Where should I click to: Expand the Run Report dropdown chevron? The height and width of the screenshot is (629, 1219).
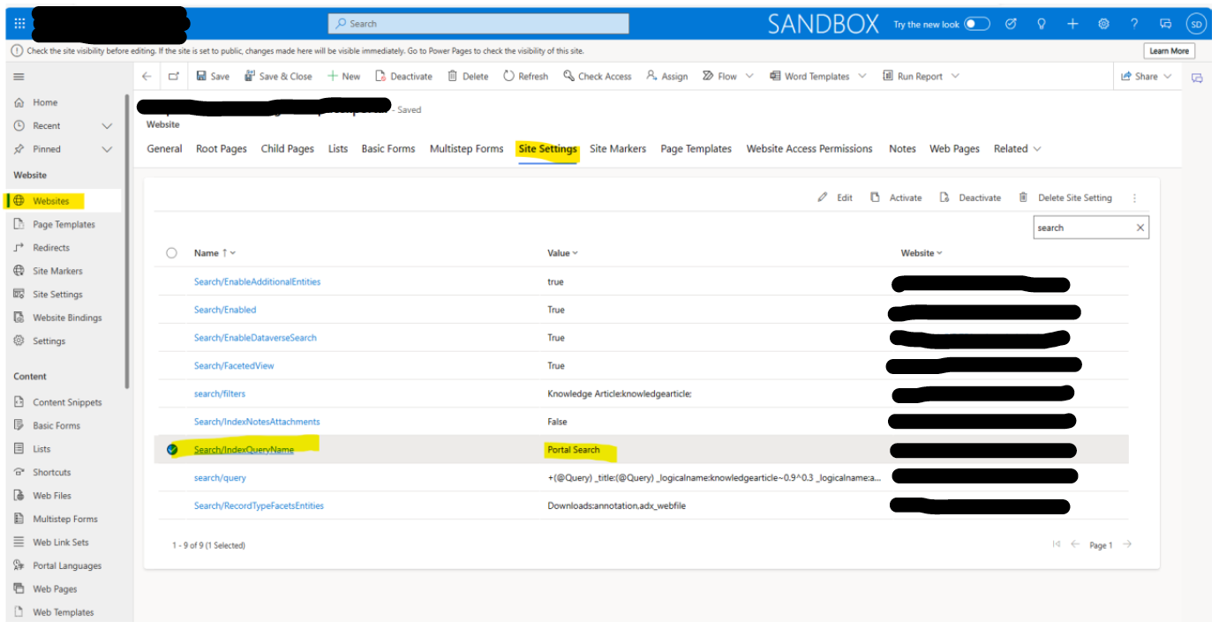955,77
